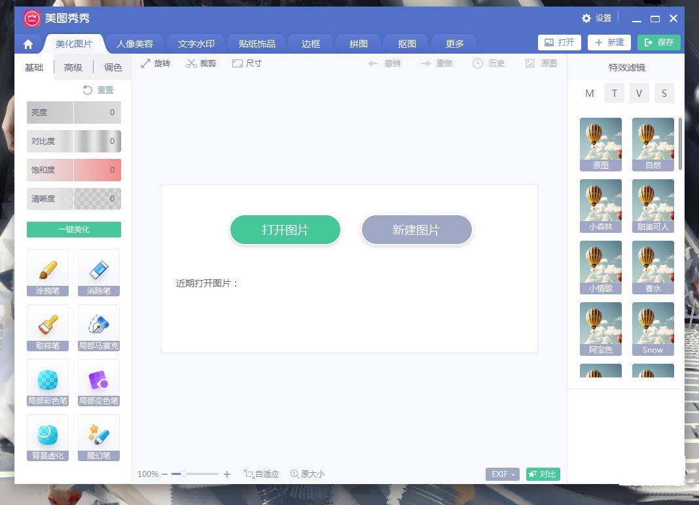Image resolution: width=699 pixels, height=505 pixels.
Task: Select the S filter category
Action: (664, 93)
